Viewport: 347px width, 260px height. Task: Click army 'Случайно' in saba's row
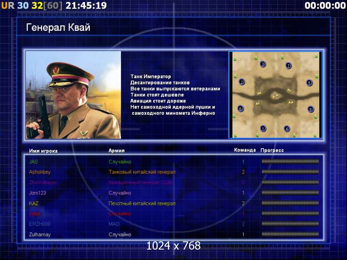click(120, 214)
